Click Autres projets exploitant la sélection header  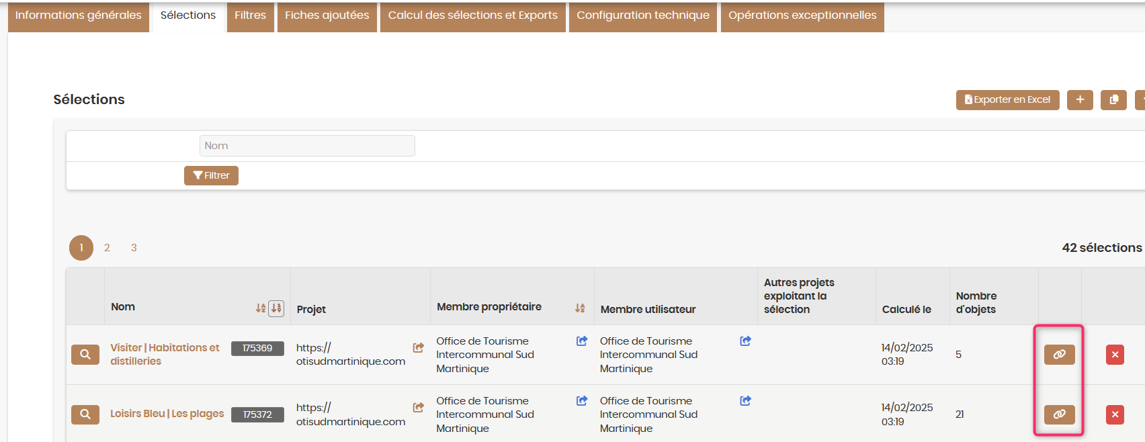point(799,296)
